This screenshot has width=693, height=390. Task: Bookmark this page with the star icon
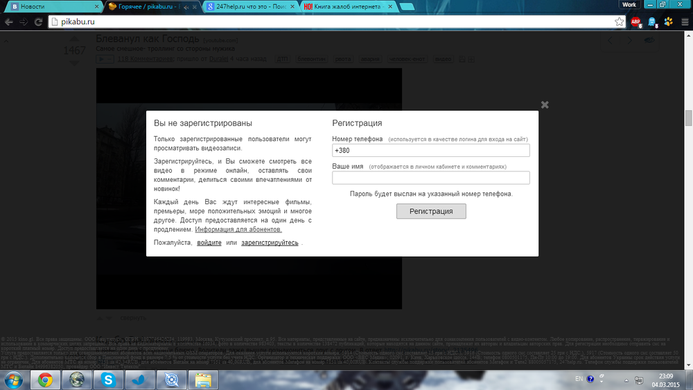[x=619, y=21]
